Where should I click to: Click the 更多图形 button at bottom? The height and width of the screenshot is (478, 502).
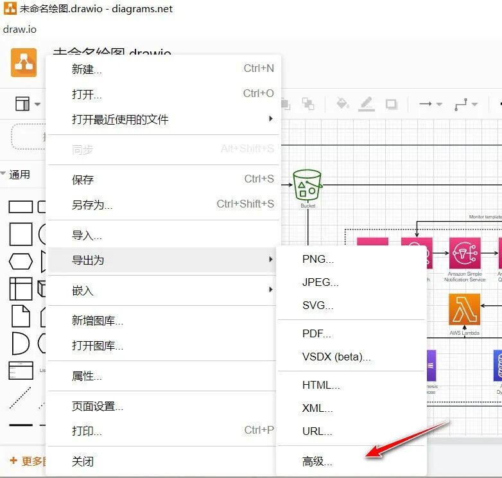click(x=24, y=461)
